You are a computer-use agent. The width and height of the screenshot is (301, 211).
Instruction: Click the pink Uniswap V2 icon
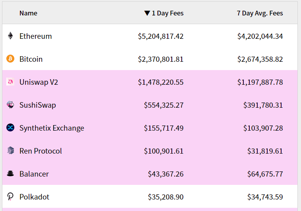[x=10, y=82]
